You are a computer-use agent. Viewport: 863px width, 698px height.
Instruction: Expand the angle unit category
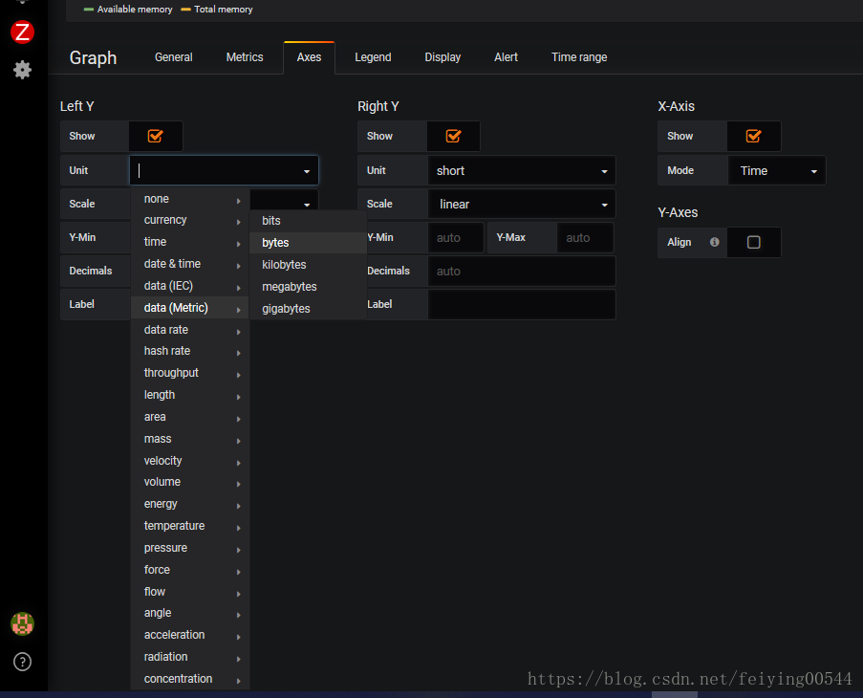click(190, 613)
